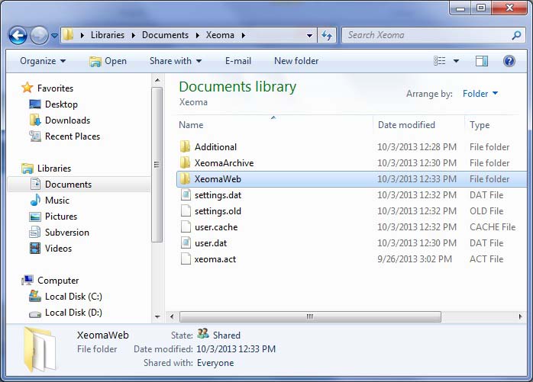Click the search magnifier icon
Viewport: 533px width, 382px height.
click(x=516, y=35)
